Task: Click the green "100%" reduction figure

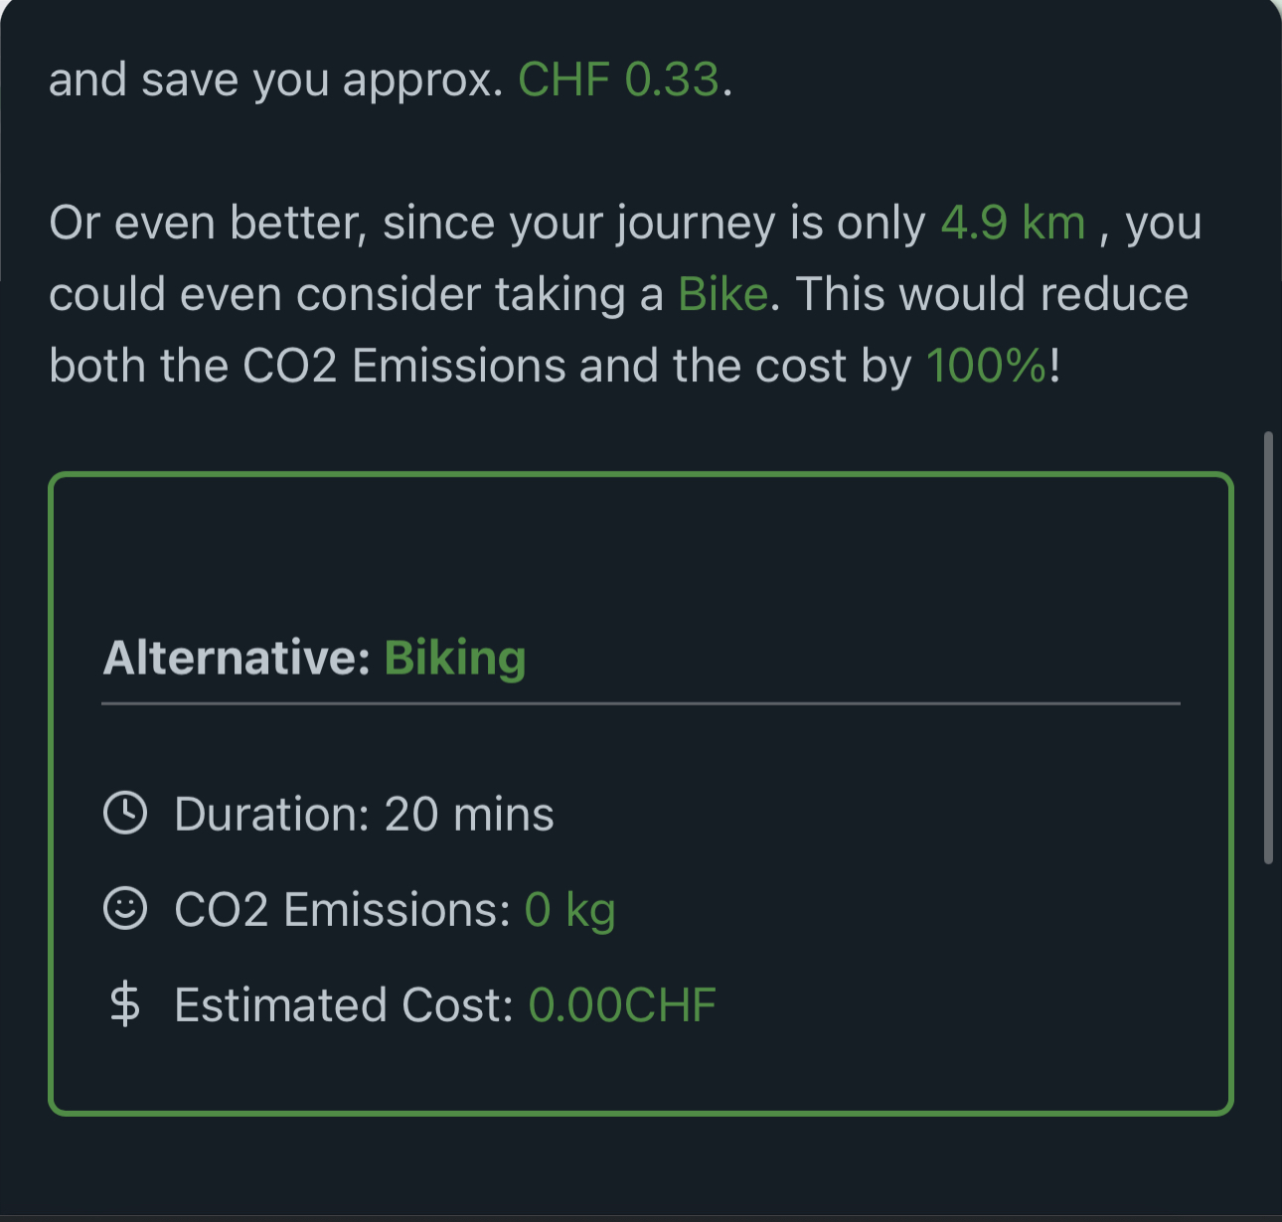Action: pos(987,366)
